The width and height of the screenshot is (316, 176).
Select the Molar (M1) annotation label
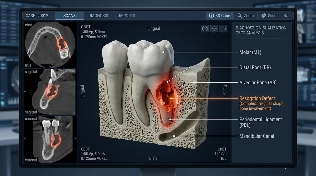point(250,52)
